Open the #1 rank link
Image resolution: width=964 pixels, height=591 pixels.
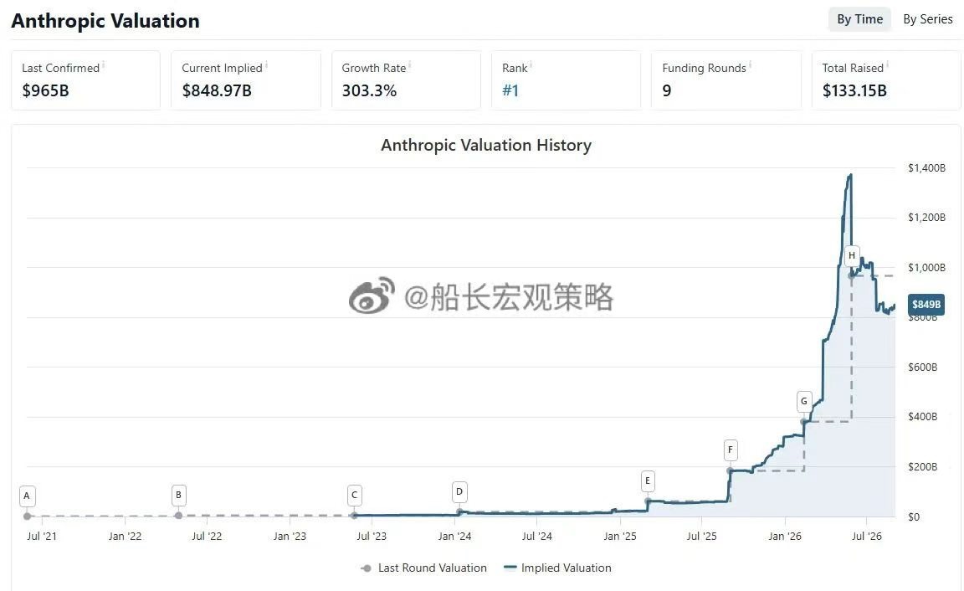pyautogui.click(x=510, y=90)
